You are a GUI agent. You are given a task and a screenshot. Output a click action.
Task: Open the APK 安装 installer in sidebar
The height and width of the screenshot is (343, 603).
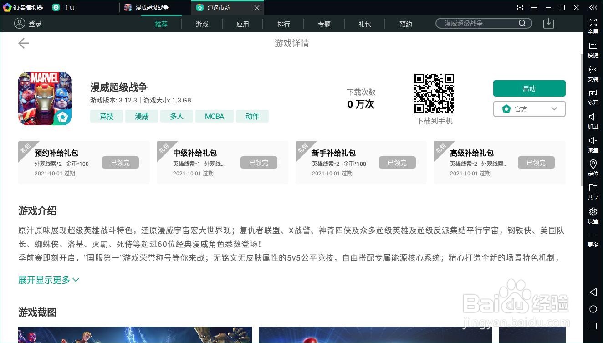click(593, 74)
